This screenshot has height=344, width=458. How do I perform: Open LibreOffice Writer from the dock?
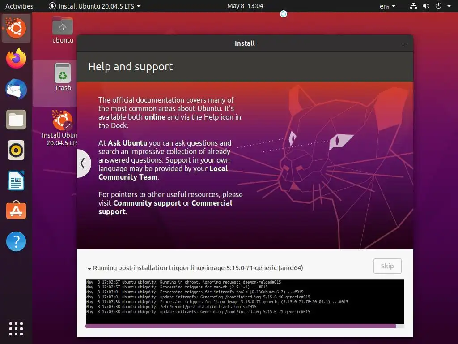pyautogui.click(x=16, y=181)
